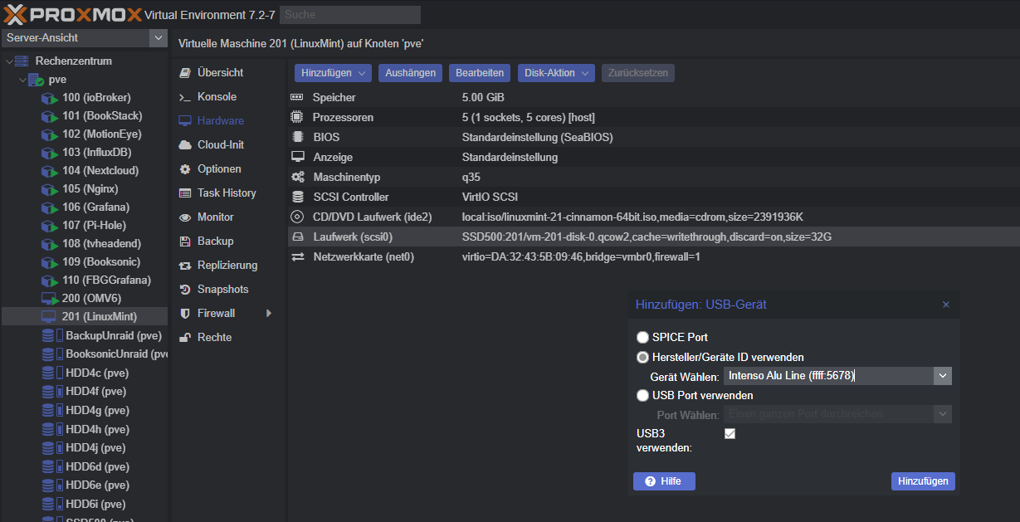
Task: Open the Konsole tab
Action: pyautogui.click(x=217, y=97)
